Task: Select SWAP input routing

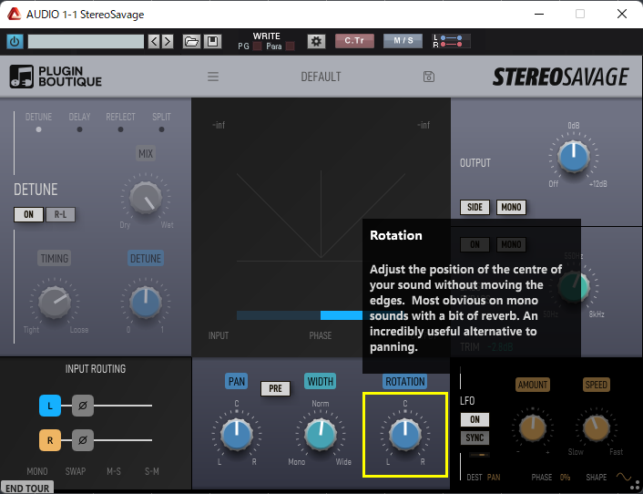Action: [x=76, y=471]
